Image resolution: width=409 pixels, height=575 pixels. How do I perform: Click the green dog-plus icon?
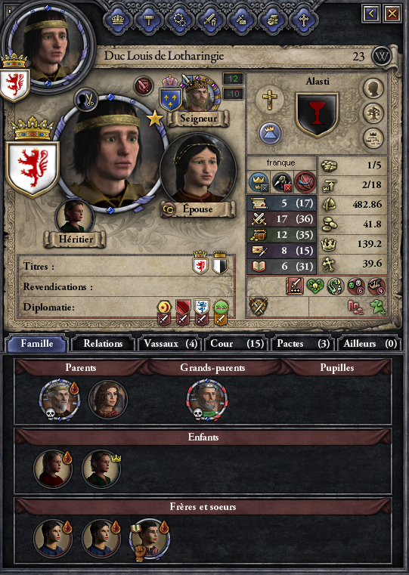[377, 307]
